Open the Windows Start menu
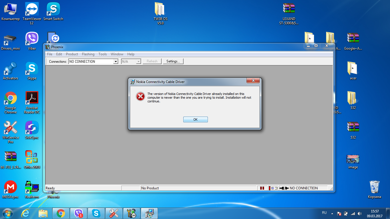The height and width of the screenshot is (219, 390). coord(8,213)
